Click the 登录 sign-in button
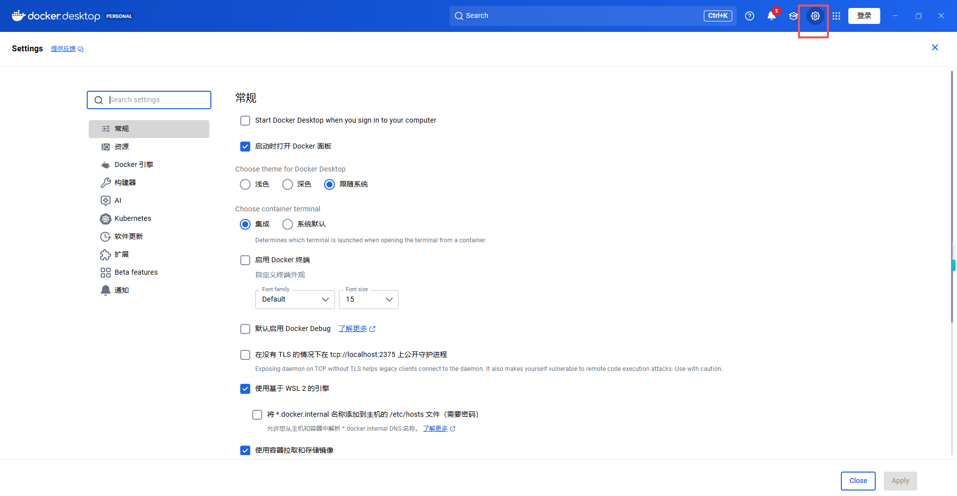Image resolution: width=957 pixels, height=496 pixels. pyautogui.click(x=864, y=16)
